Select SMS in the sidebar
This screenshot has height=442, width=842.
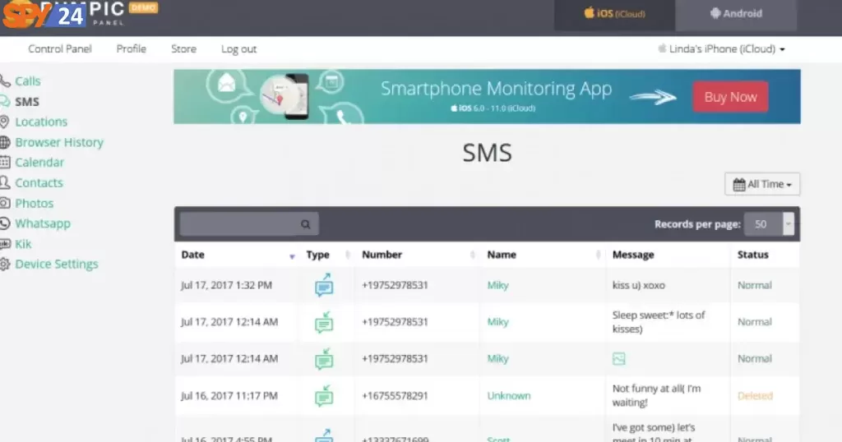[27, 101]
